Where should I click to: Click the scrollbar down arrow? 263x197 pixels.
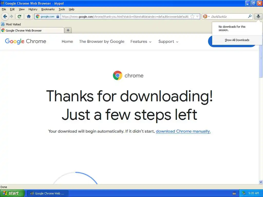tap(261, 182)
